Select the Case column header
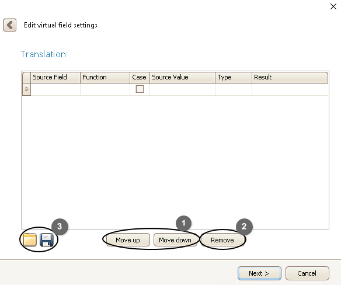The height and width of the screenshot is (285, 341). (140, 78)
